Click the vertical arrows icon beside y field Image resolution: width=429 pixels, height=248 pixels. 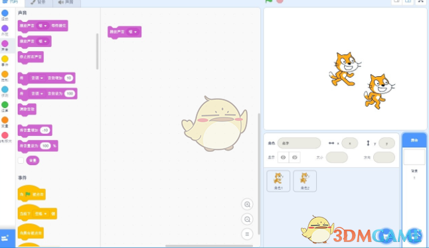point(368,143)
